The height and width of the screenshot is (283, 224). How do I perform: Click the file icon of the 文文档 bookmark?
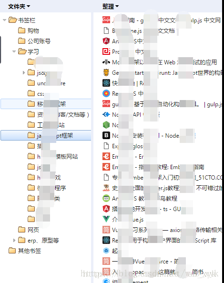[x=106, y=30]
